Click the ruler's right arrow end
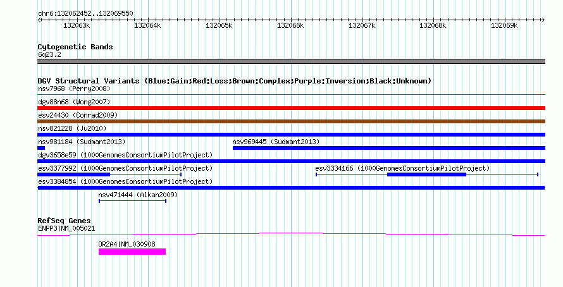This screenshot has height=287, width=563. click(x=543, y=20)
